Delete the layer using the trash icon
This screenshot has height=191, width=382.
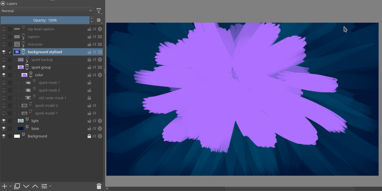[x=99, y=186]
